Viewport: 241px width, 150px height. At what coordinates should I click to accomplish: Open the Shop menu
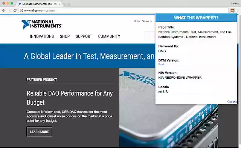click(x=65, y=36)
